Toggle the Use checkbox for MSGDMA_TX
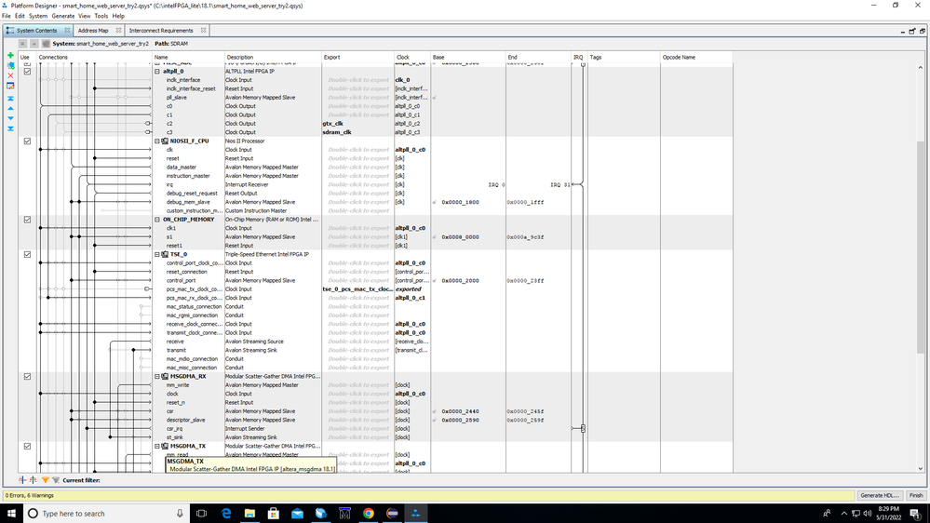Viewport: 930px width, 523px height. [27, 447]
